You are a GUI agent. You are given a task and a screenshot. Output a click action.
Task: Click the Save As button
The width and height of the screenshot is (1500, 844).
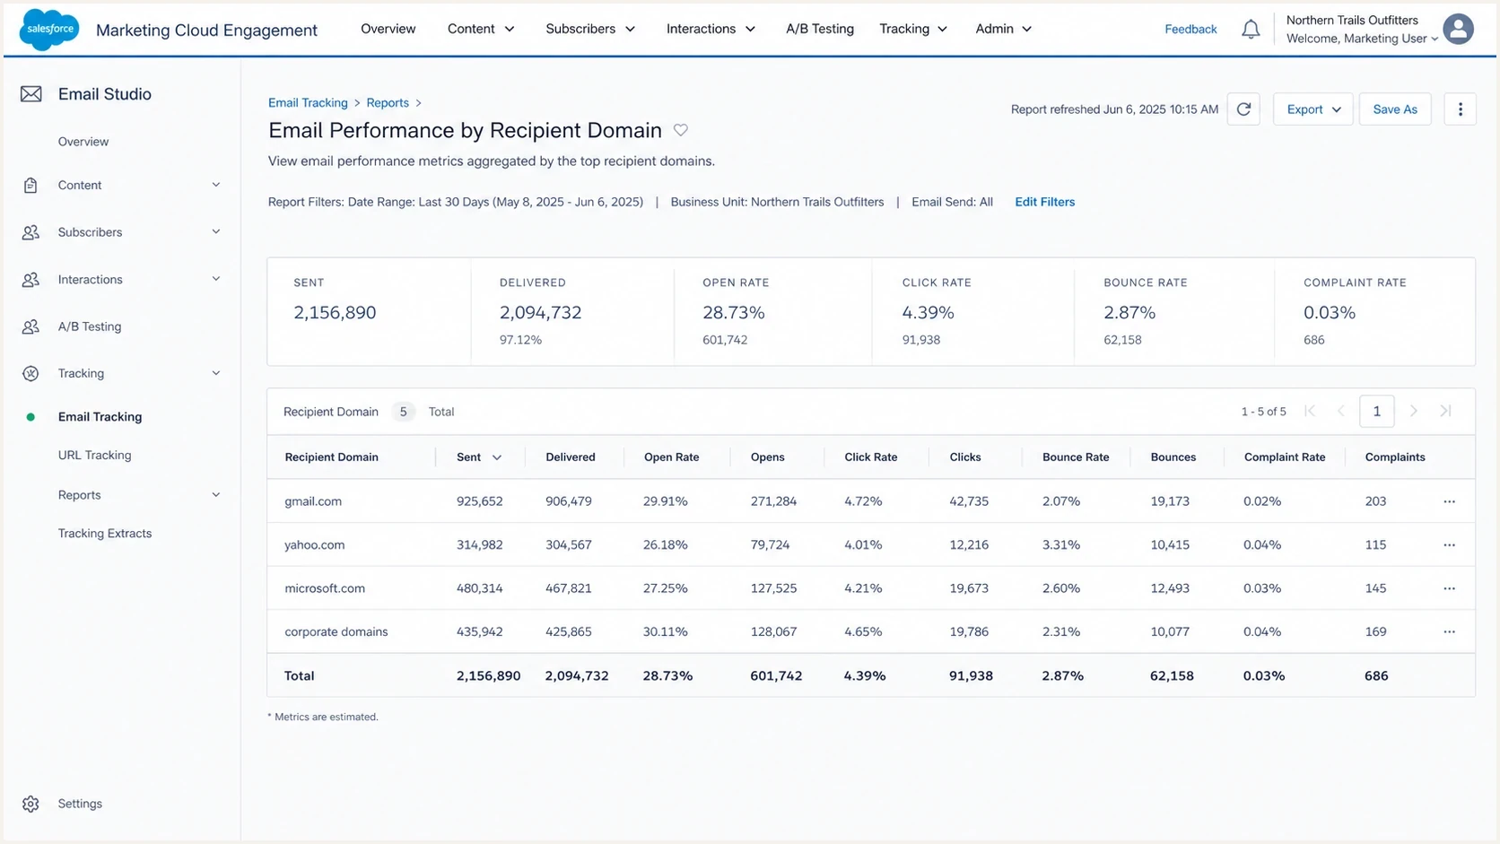click(x=1395, y=109)
